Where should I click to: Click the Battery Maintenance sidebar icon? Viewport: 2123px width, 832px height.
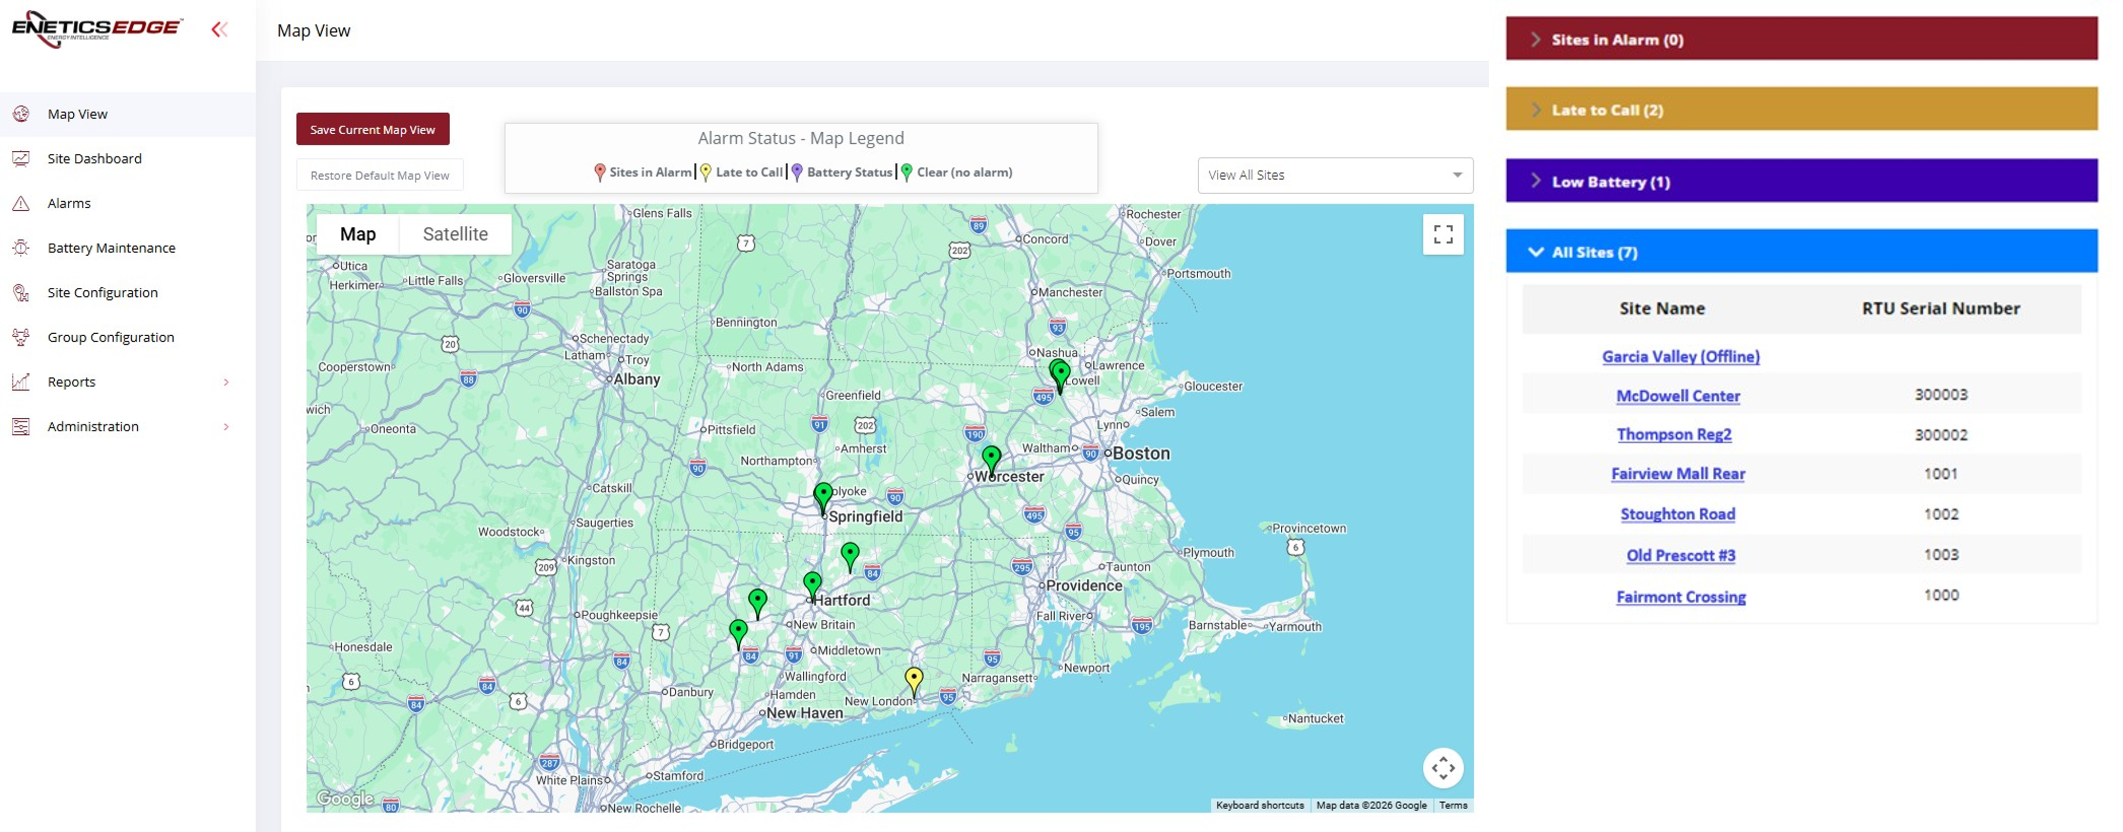[21, 248]
